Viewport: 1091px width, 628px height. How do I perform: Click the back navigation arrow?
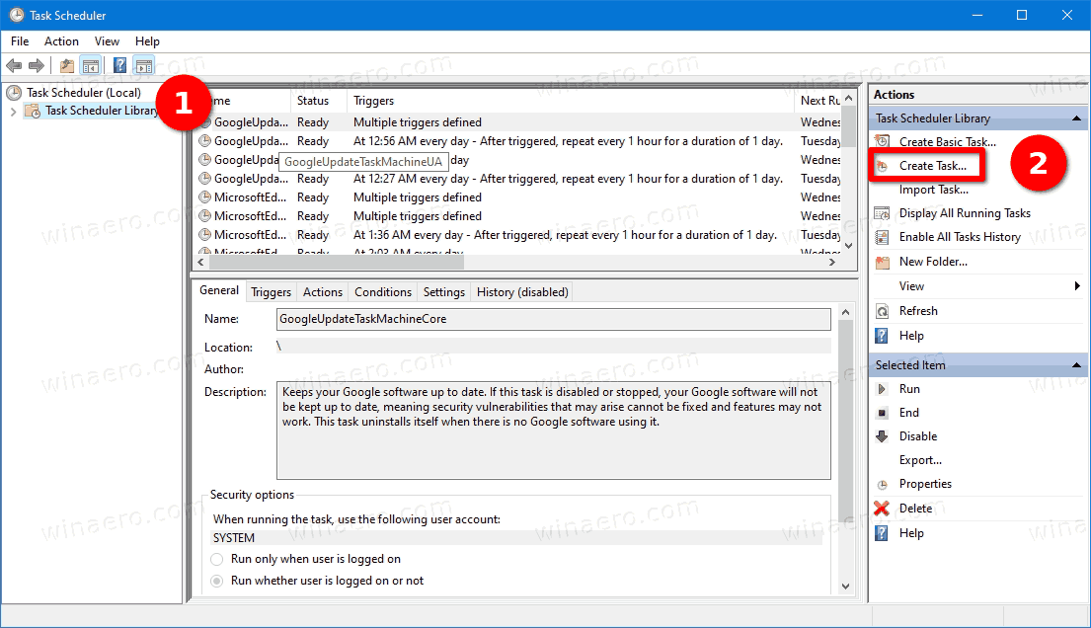(x=14, y=65)
